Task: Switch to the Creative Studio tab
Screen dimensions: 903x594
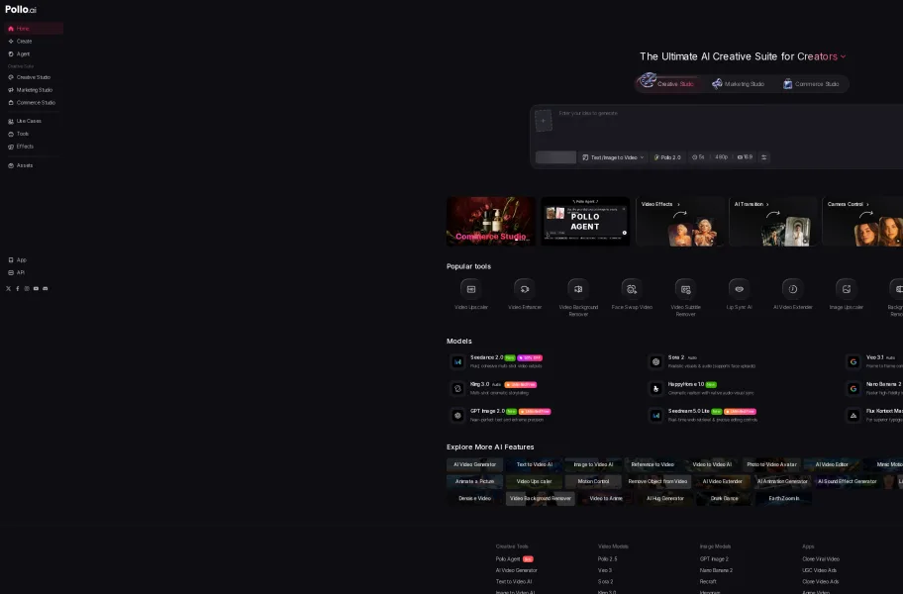Action: coord(667,83)
